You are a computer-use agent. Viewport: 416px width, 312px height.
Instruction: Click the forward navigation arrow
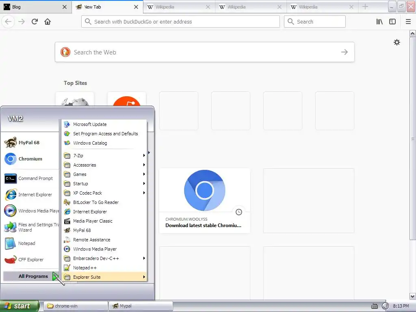click(x=22, y=22)
